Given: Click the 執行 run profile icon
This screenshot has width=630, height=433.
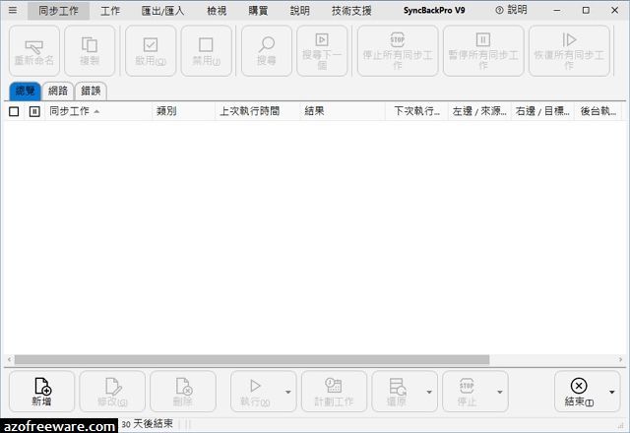Looking at the screenshot, I should click(255, 386).
